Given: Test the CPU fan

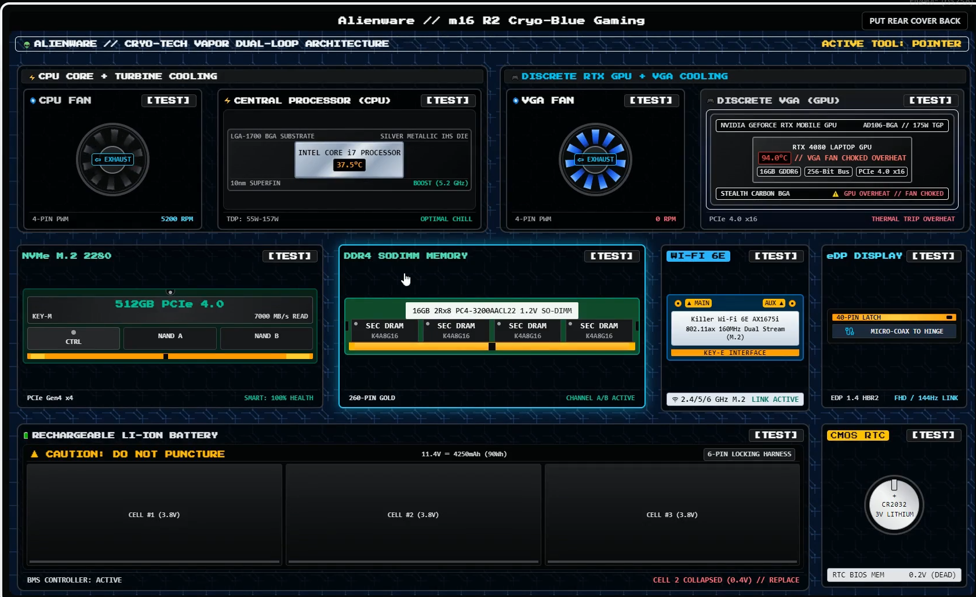Looking at the screenshot, I should coord(169,100).
